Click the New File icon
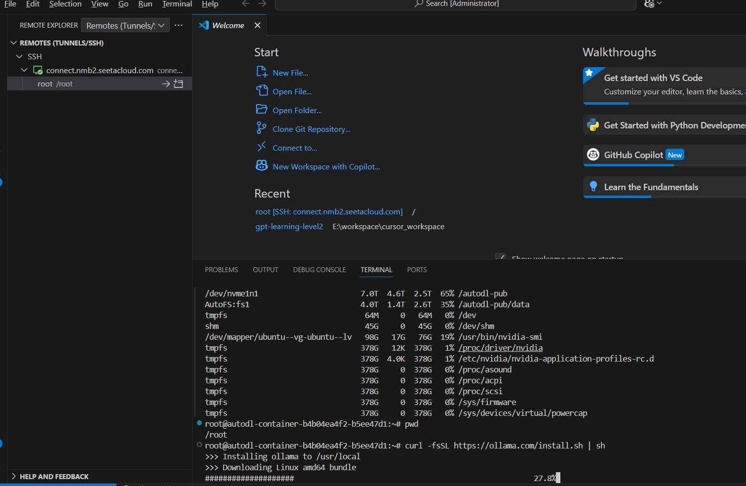The image size is (746, 486). [262, 72]
